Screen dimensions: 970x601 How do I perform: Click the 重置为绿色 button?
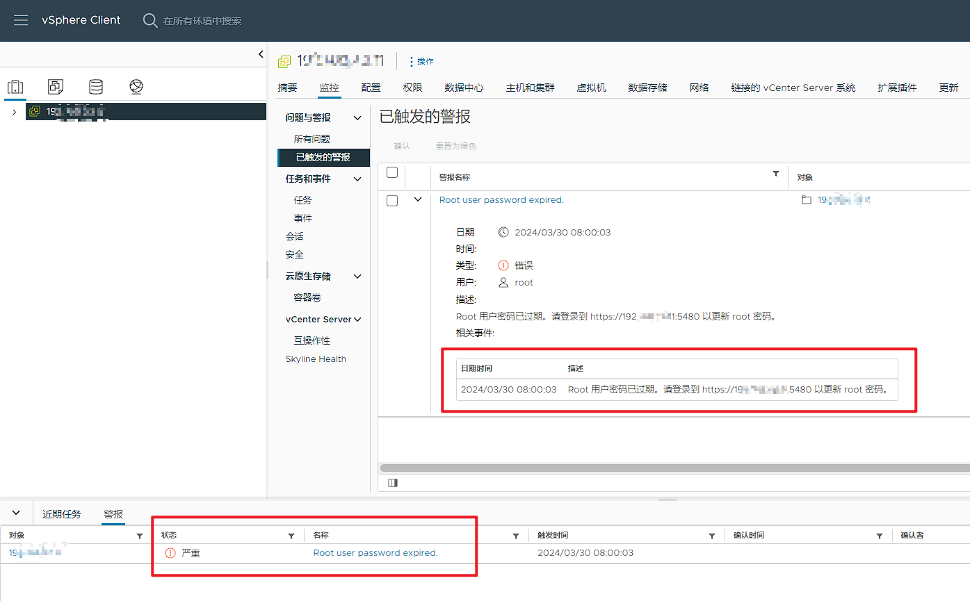coord(455,146)
